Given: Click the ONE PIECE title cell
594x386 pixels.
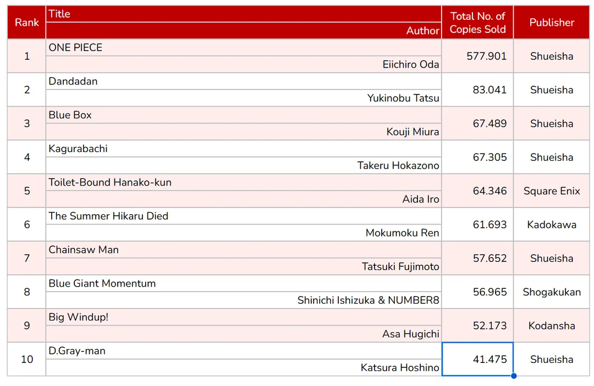Looking at the screenshot, I should coord(244,48).
